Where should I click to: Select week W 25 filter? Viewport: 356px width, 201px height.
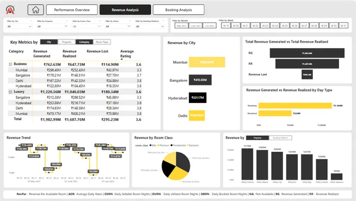point(285,26)
